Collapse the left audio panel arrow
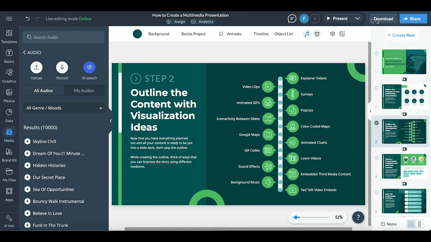Viewport: 431px width, 242px height. (x=111, y=121)
